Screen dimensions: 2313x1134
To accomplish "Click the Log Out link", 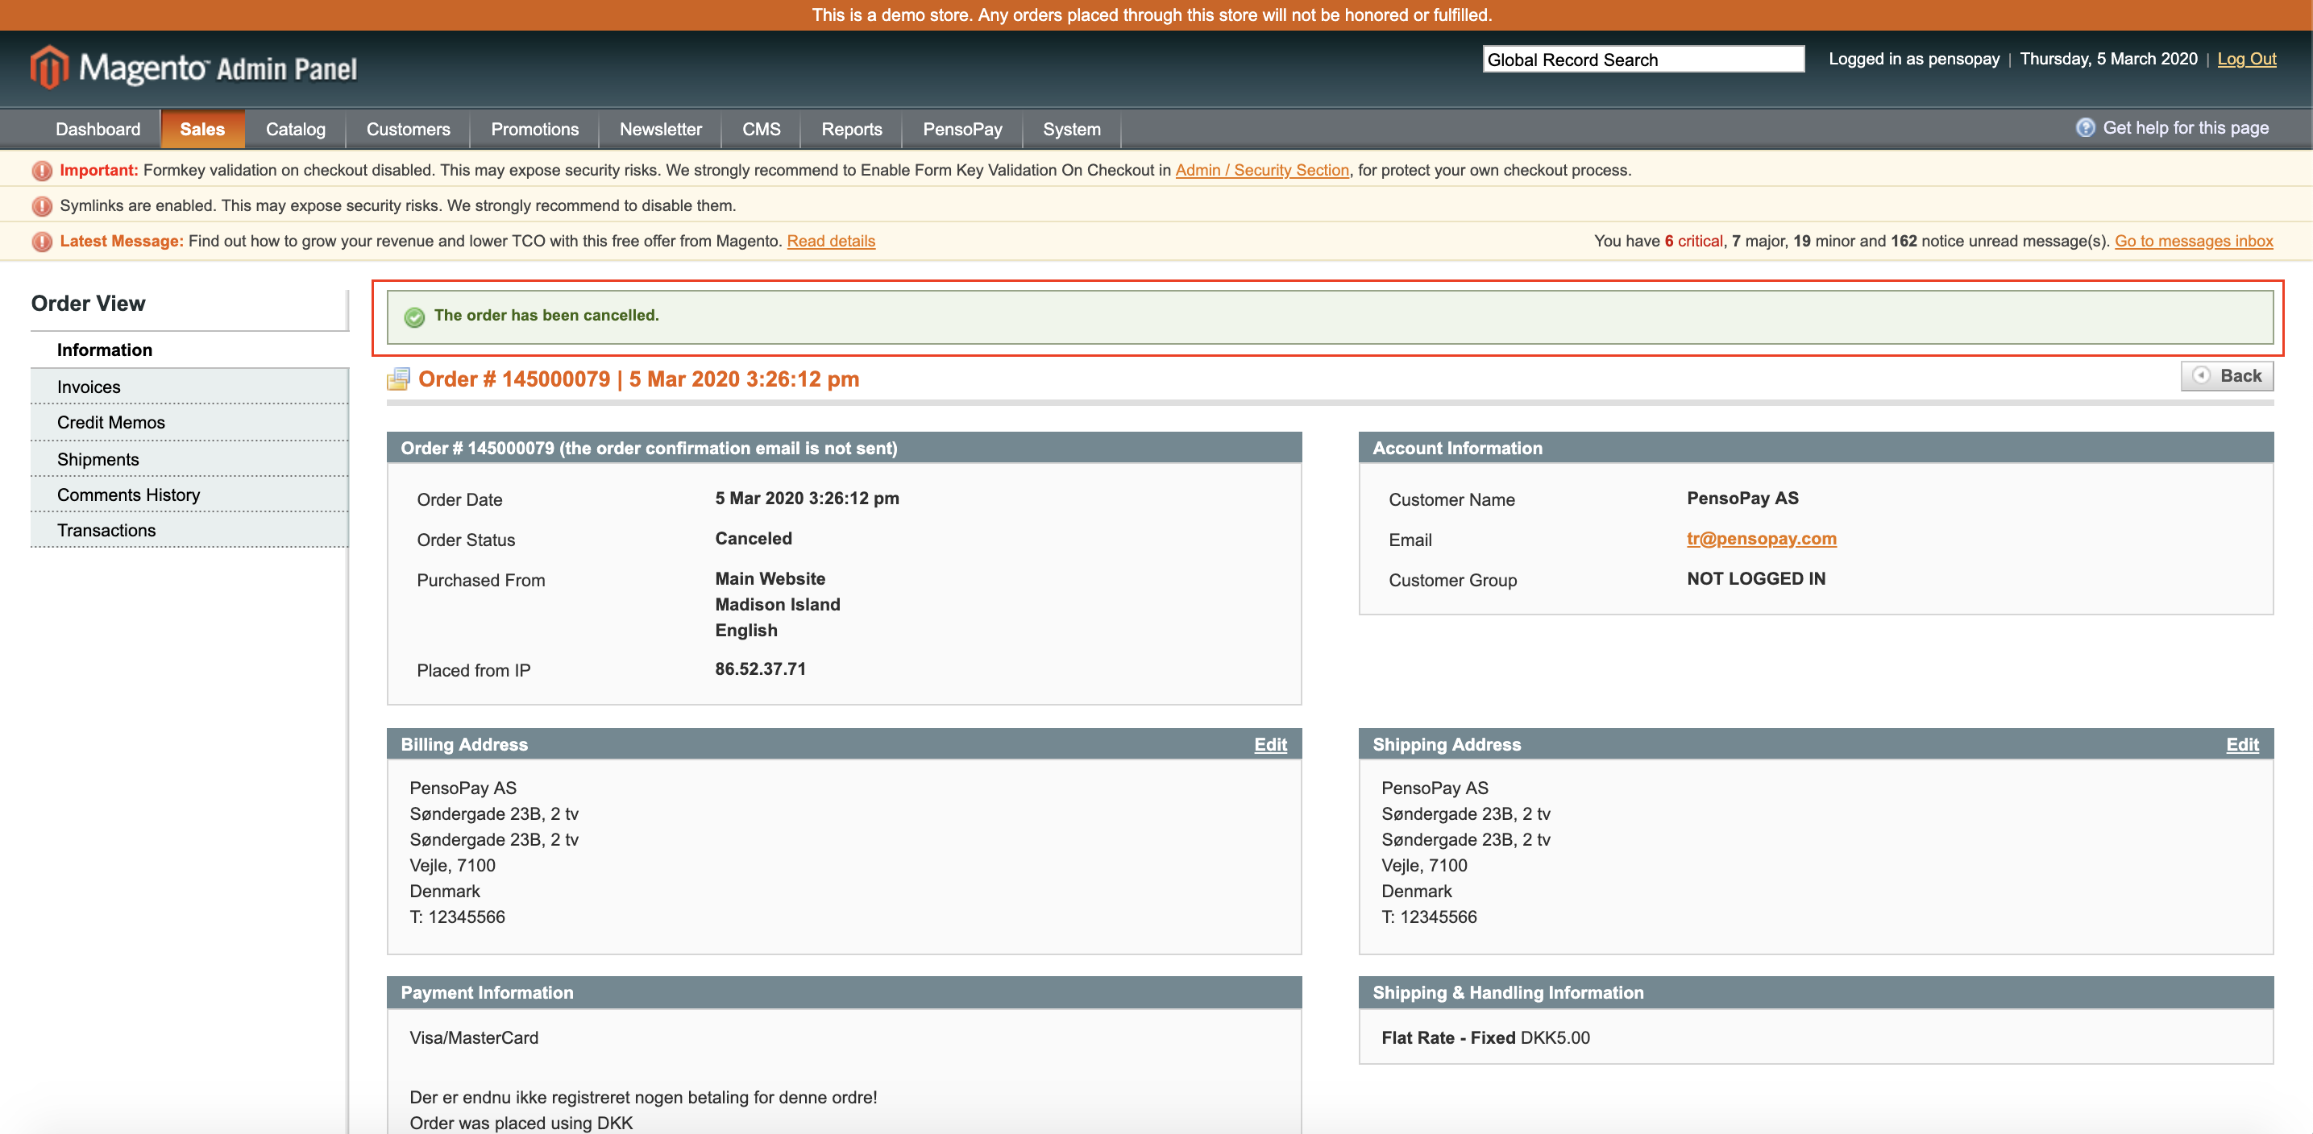I will tap(2245, 60).
